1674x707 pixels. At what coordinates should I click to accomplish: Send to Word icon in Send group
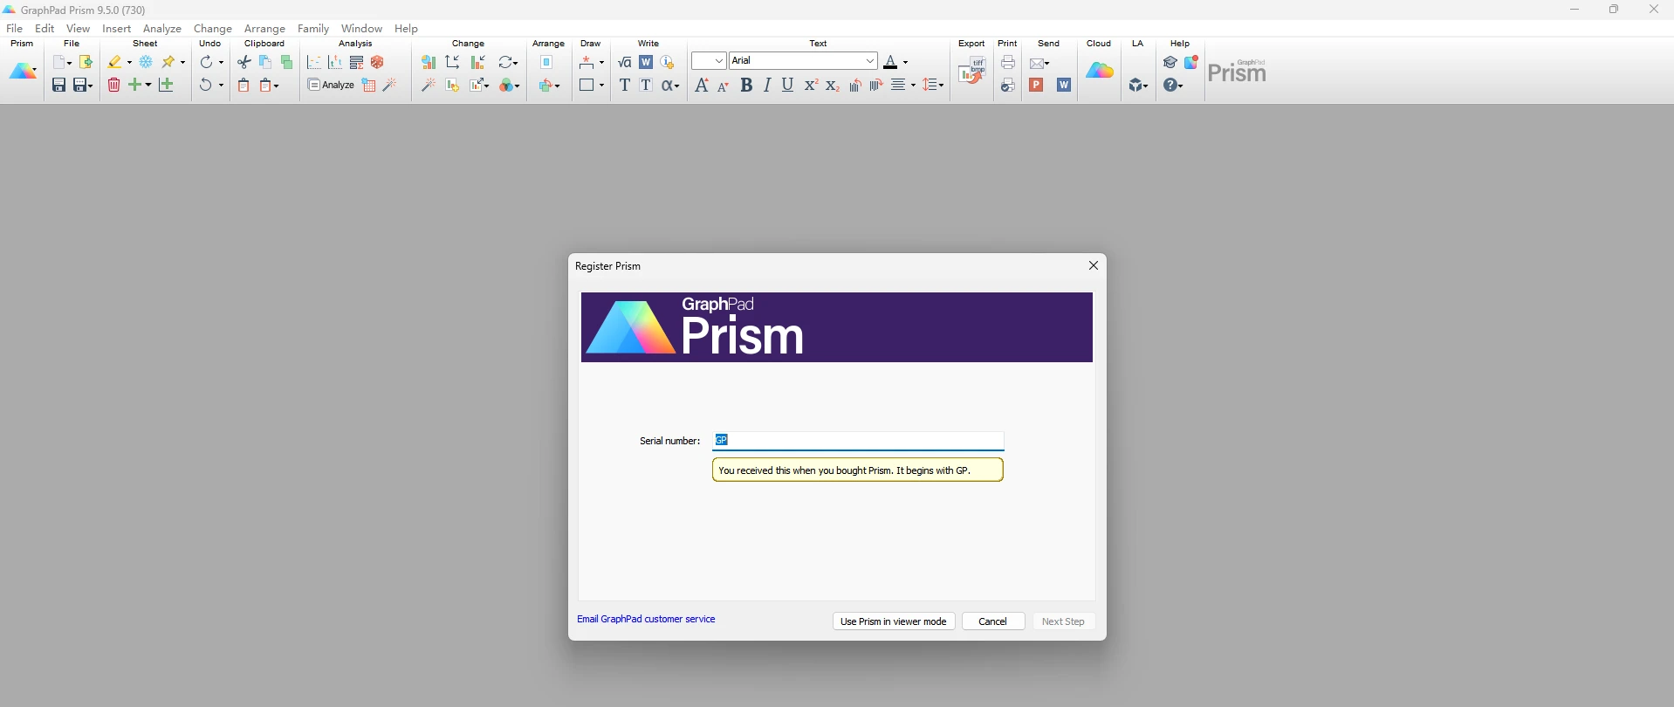(1064, 85)
